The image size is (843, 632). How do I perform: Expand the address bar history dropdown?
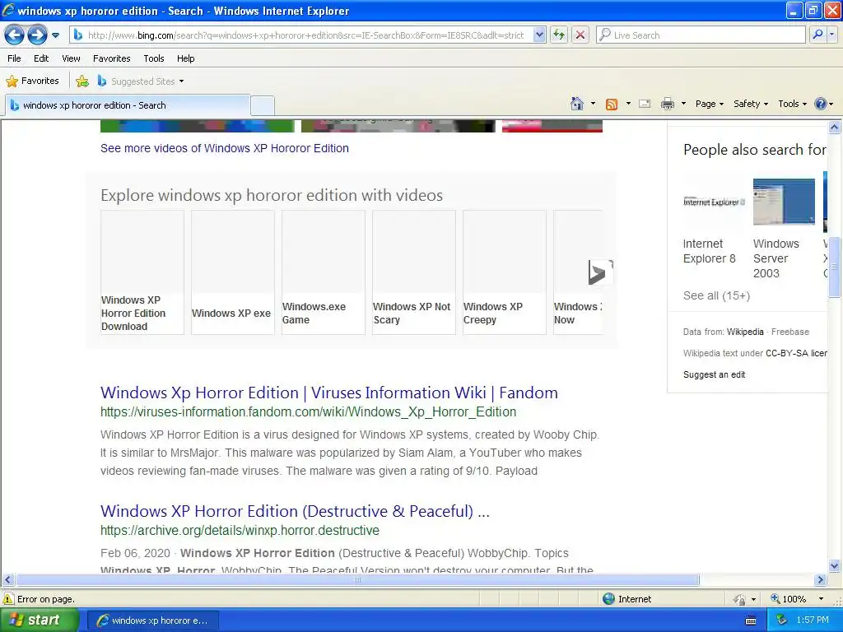539,35
